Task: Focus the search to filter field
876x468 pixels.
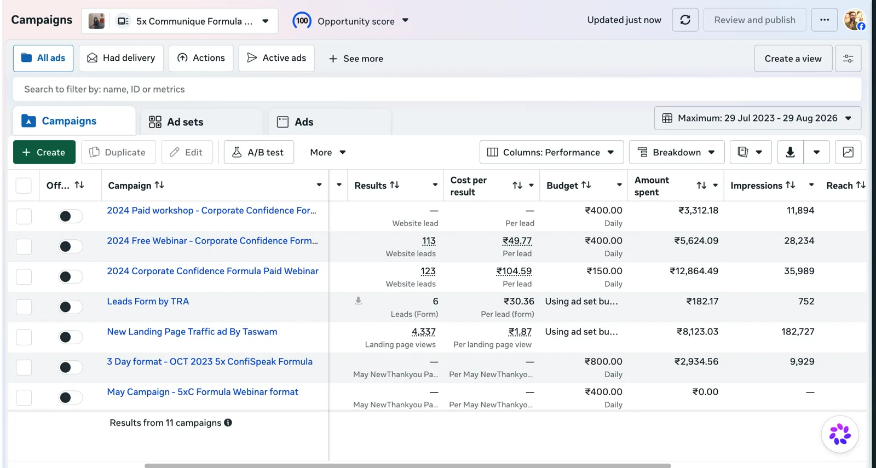Action: 437,89
